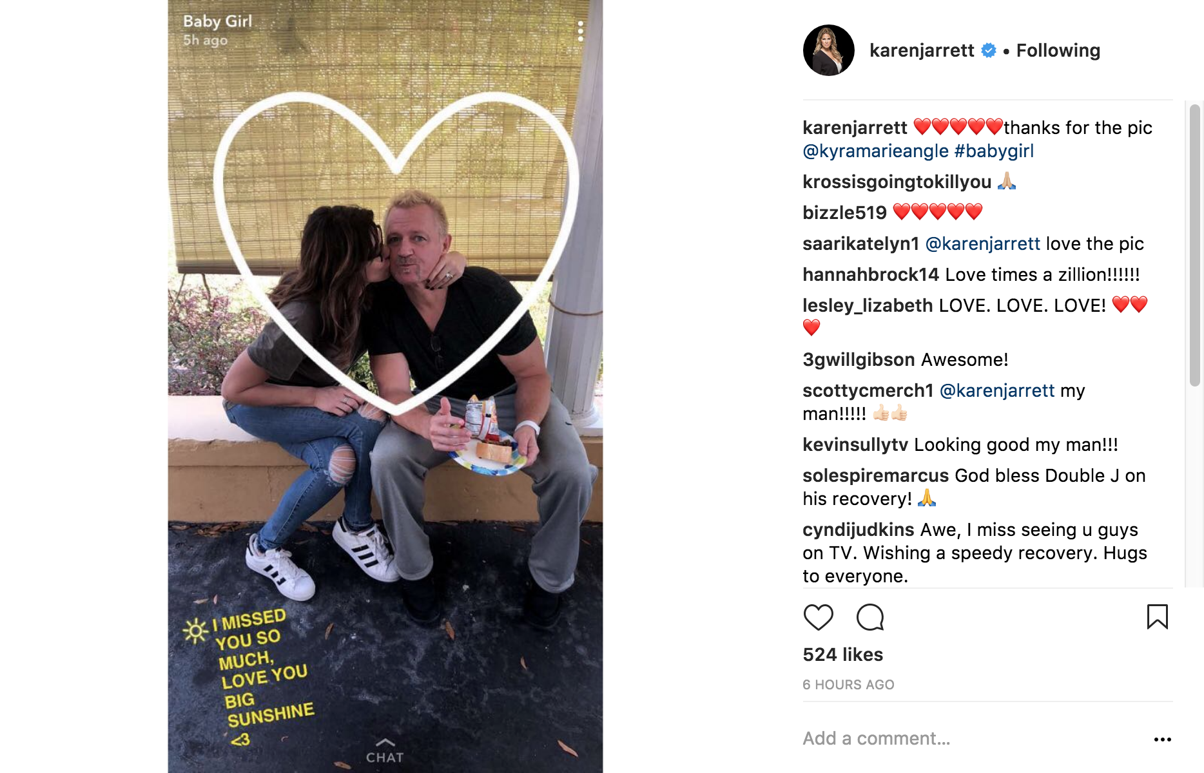Screen dimensions: 1204x773
Task: Save post with the bookmark icon
Action: (x=1157, y=616)
